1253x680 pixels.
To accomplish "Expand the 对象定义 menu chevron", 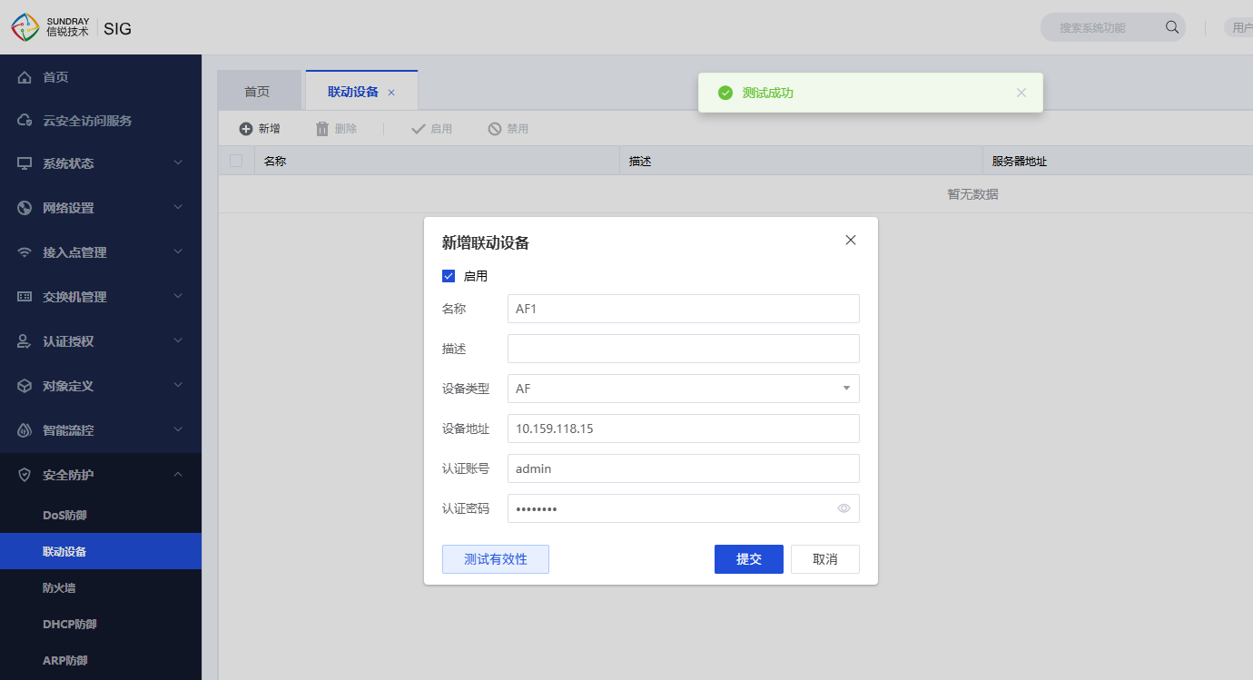I will [178, 385].
